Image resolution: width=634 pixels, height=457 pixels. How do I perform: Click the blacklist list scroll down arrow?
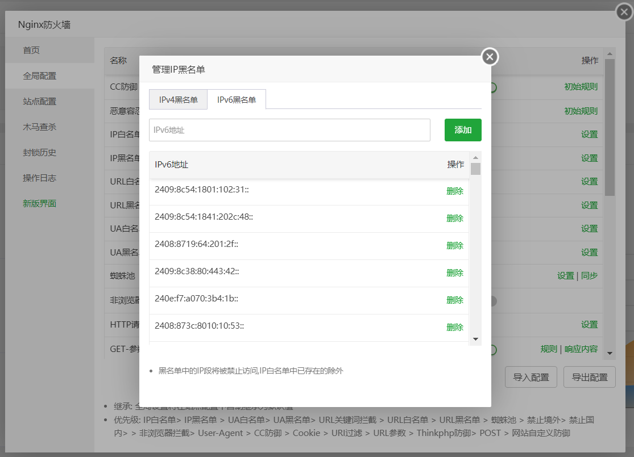(x=475, y=339)
